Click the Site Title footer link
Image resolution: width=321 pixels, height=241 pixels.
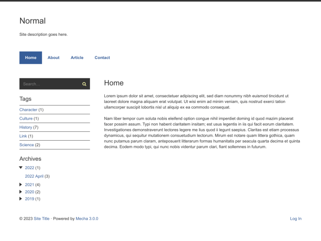coord(41,219)
